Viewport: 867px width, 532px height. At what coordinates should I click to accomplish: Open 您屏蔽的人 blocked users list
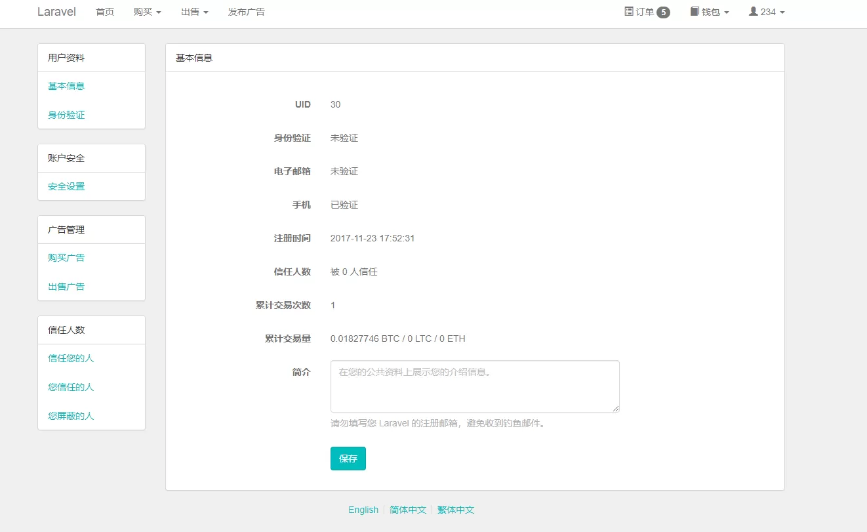coord(70,415)
